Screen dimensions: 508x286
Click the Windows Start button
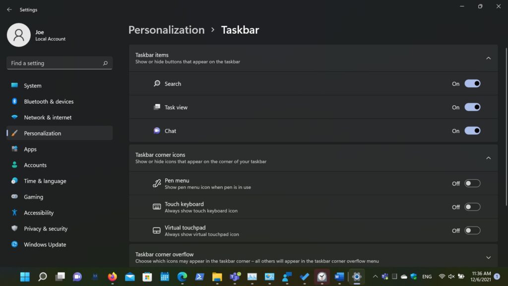(x=25, y=277)
